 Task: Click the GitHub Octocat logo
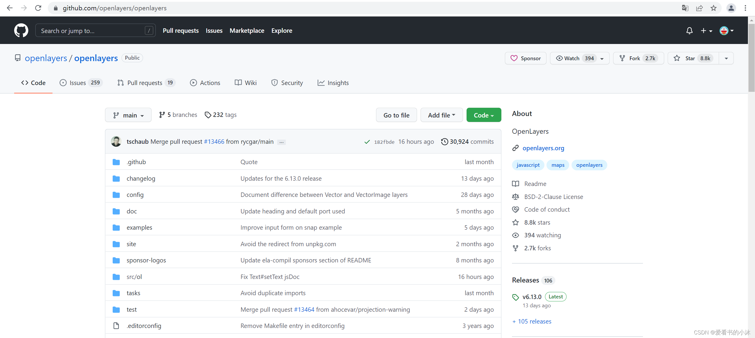point(21,30)
